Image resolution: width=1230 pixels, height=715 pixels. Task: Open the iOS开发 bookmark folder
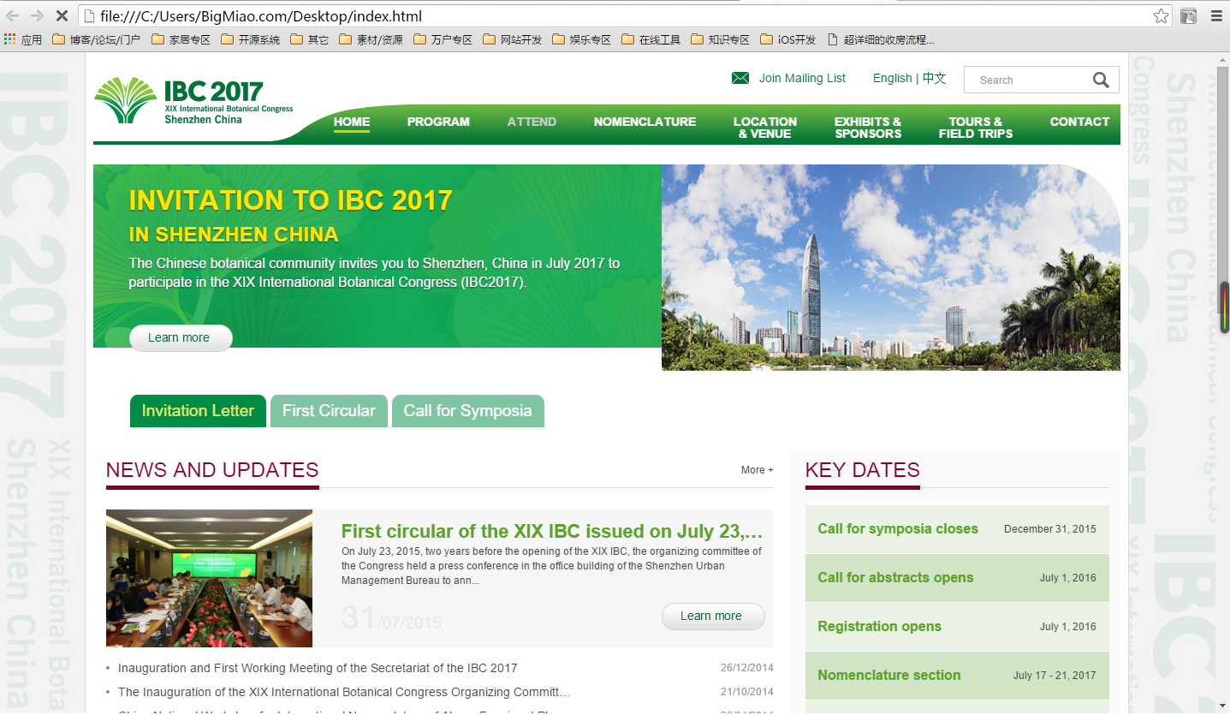pyautogui.click(x=788, y=39)
